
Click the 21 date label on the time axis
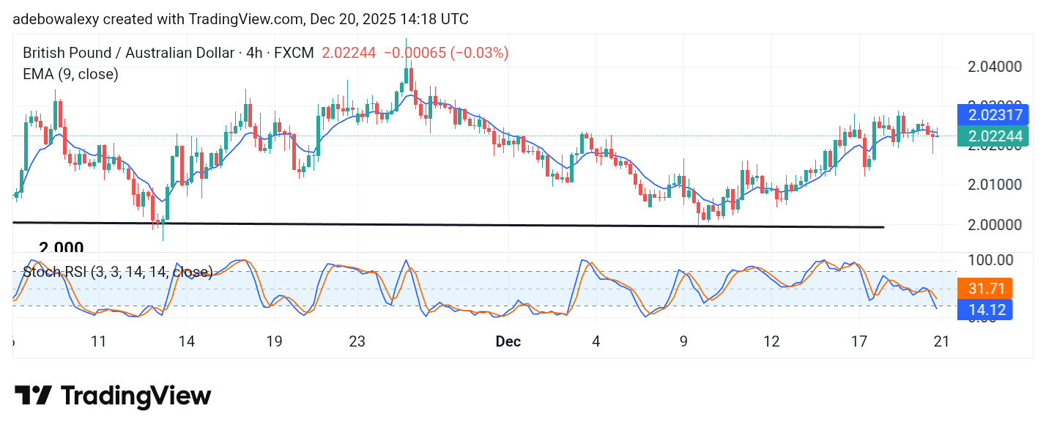click(941, 341)
